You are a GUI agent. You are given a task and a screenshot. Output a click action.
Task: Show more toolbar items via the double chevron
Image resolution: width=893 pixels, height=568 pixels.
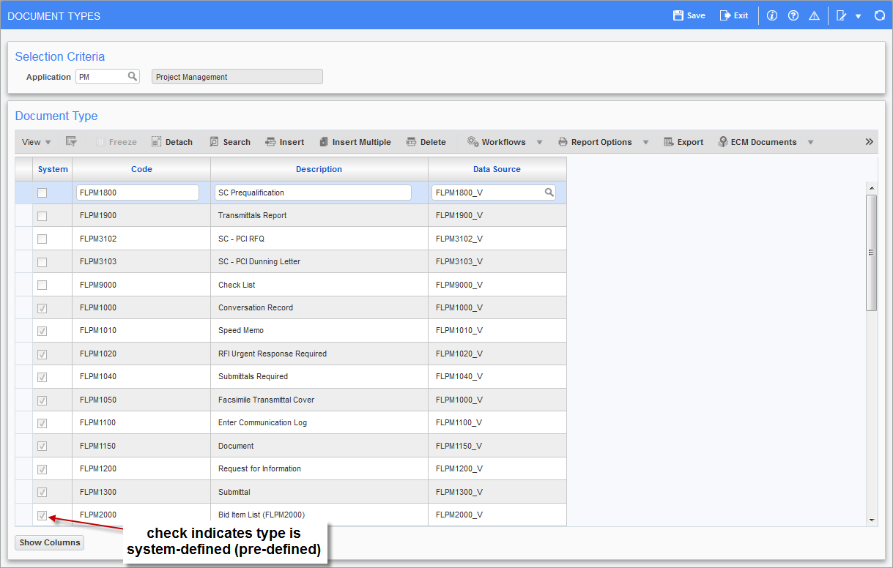(x=870, y=142)
